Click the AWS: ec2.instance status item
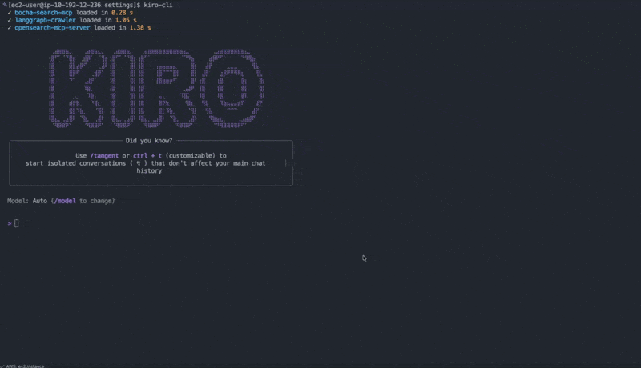Screen dimensions: 641x368 pos(22,365)
